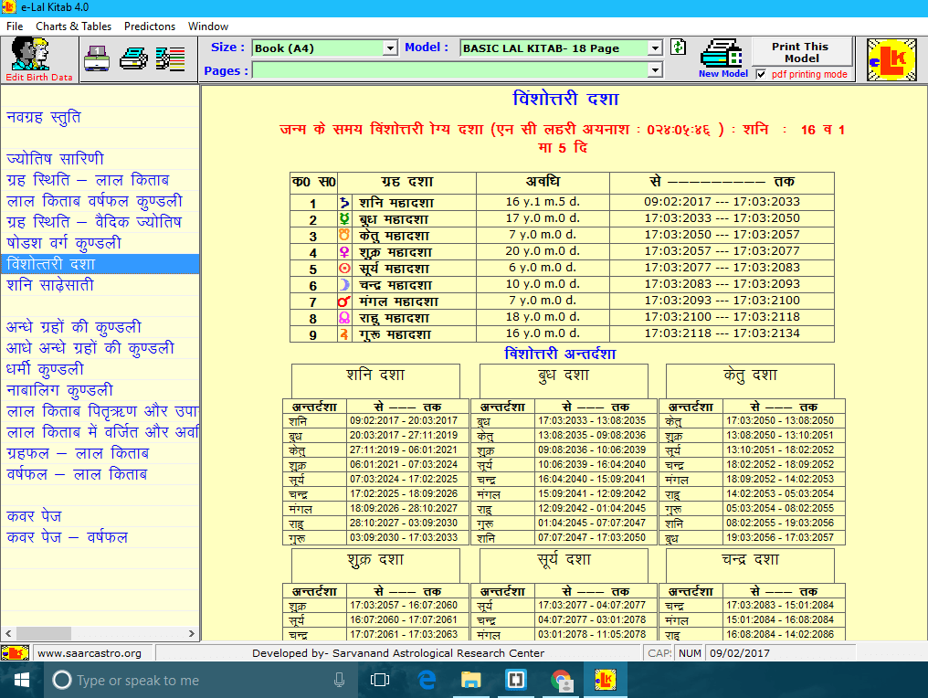Click Moon symbol in Chandra Mahadasha row
The width and height of the screenshot is (928, 698).
coord(343,285)
